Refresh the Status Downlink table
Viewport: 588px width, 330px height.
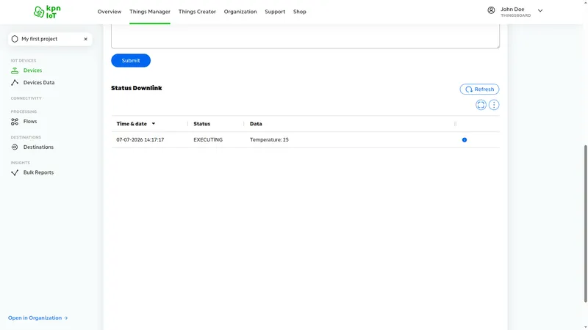(479, 89)
